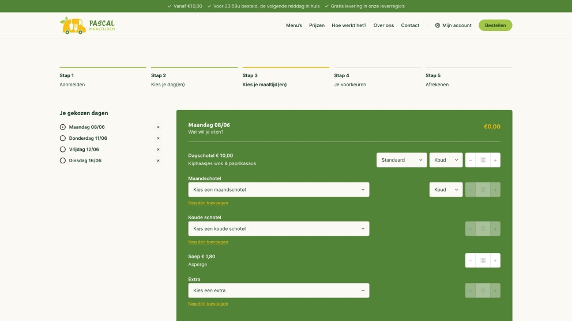
Task: Go to the Contact page
Action: 410,25
